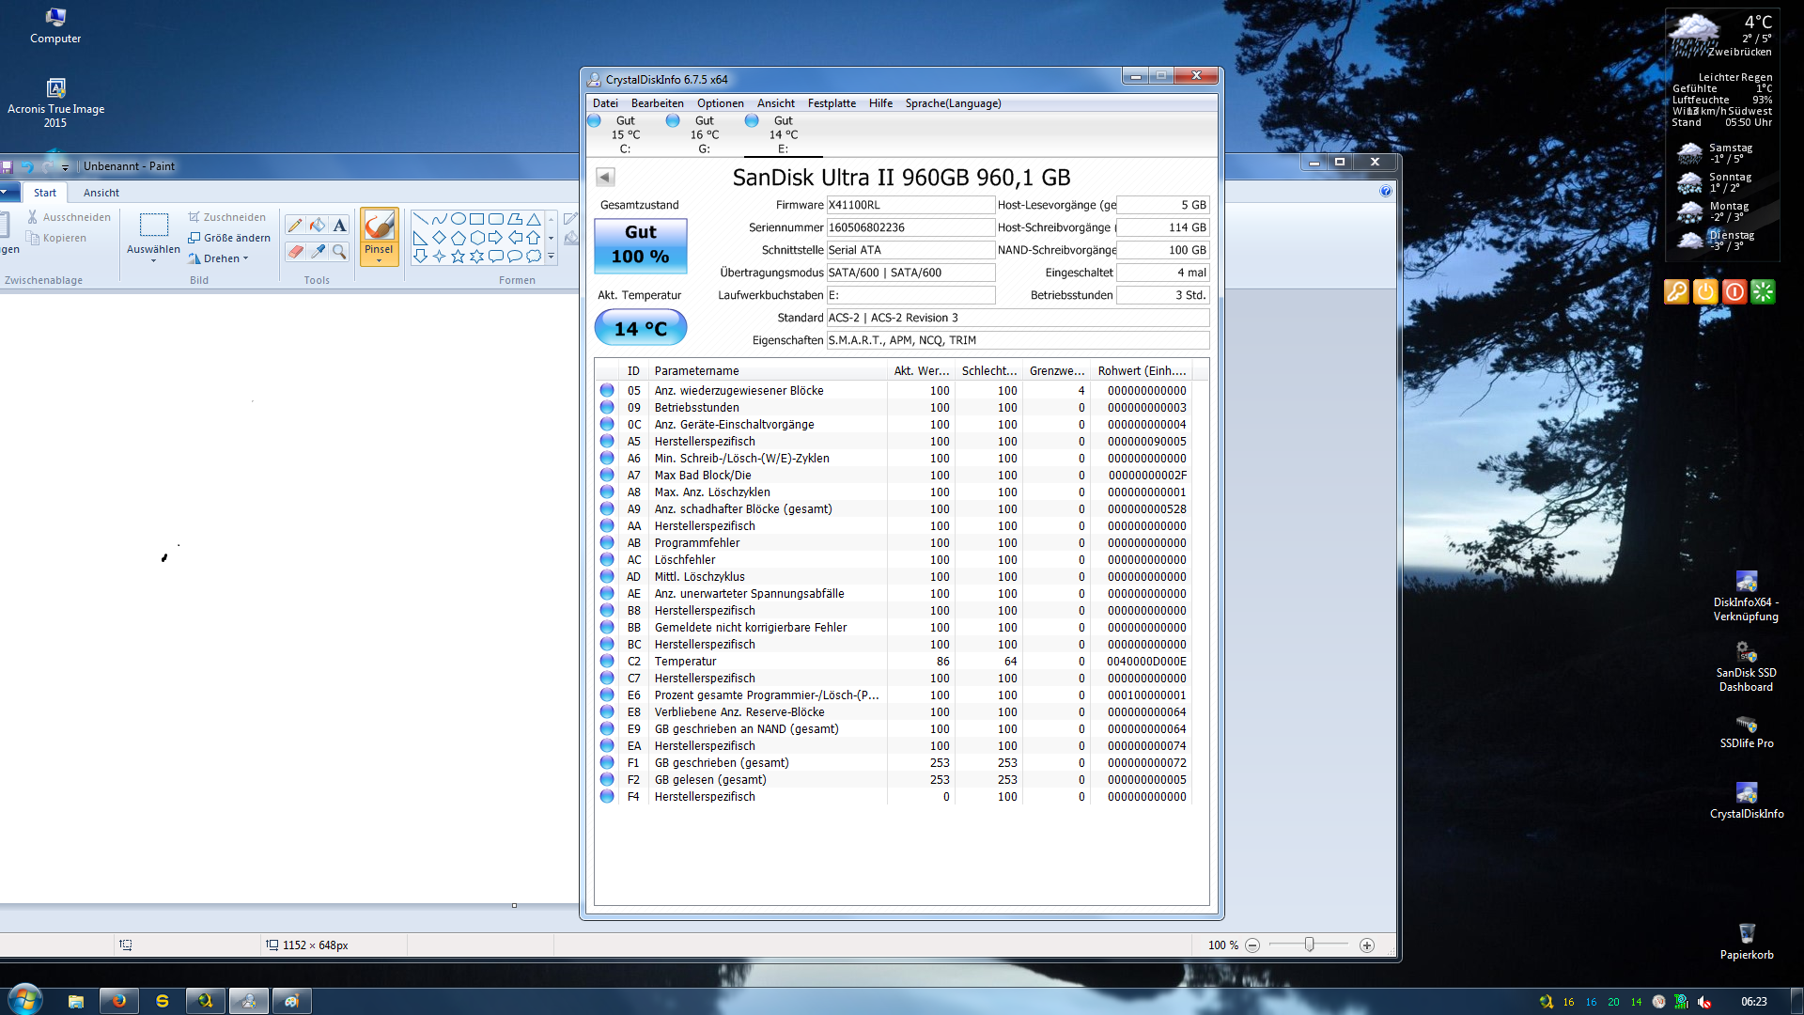Switch to disk G: Gut 16 °C
This screenshot has height=1015, width=1804.
704,134
